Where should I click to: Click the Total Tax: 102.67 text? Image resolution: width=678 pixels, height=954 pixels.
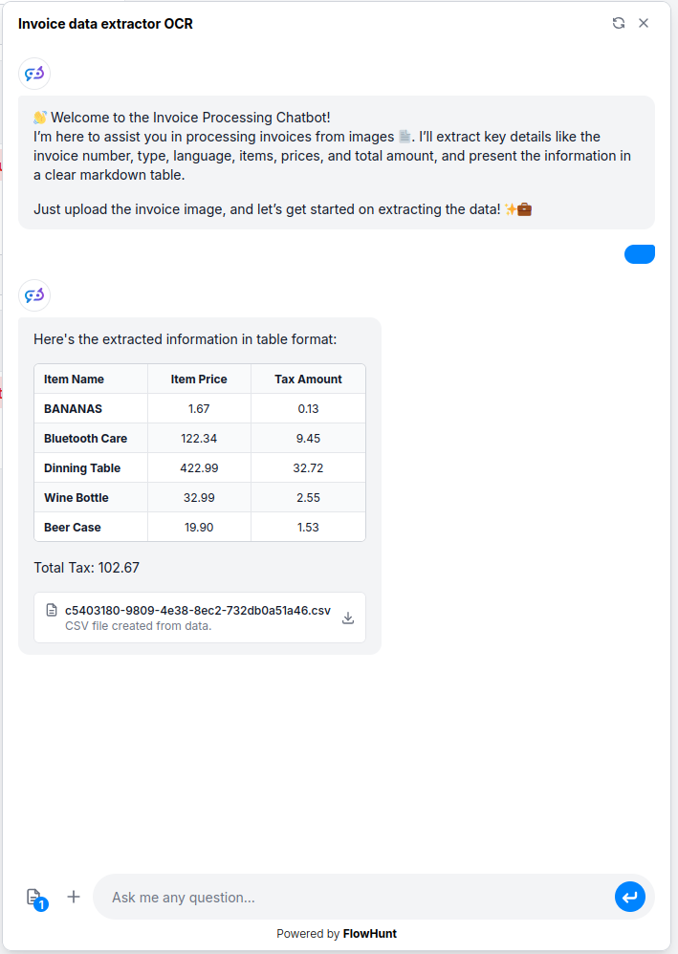87,568
